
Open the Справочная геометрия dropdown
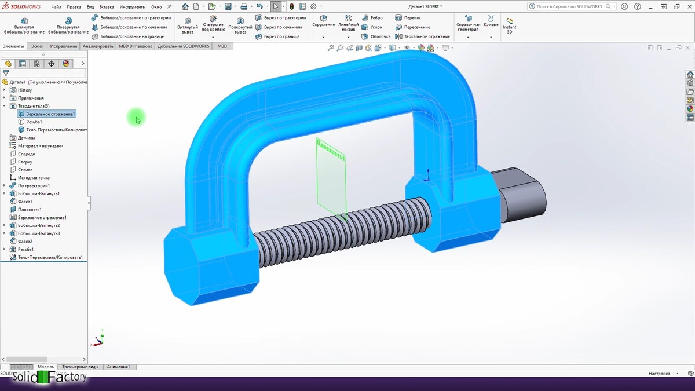click(468, 38)
